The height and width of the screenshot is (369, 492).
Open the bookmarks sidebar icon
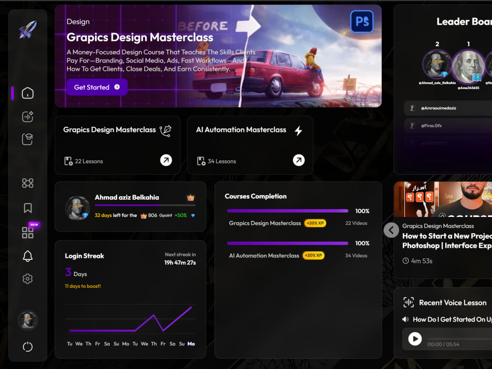click(x=28, y=208)
